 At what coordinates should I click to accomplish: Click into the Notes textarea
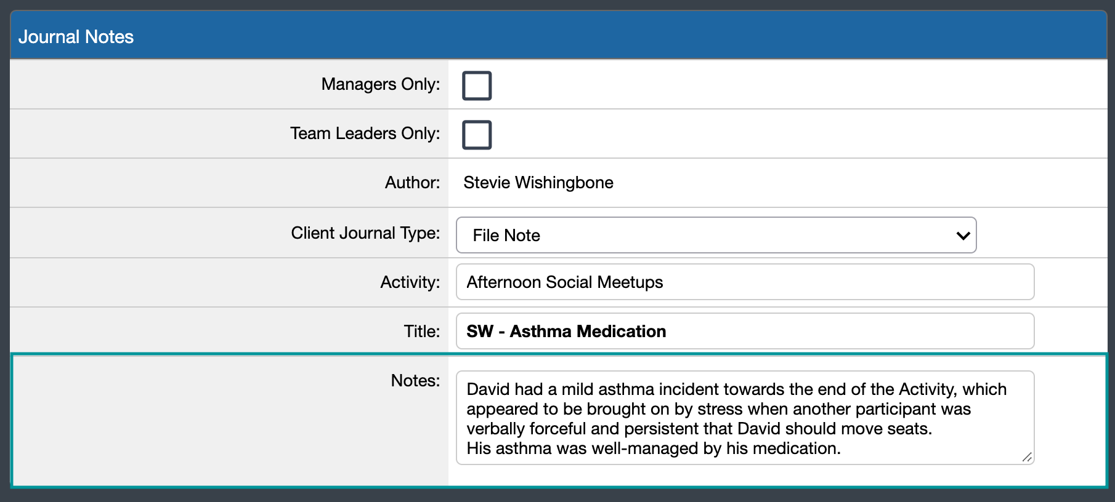pos(739,418)
